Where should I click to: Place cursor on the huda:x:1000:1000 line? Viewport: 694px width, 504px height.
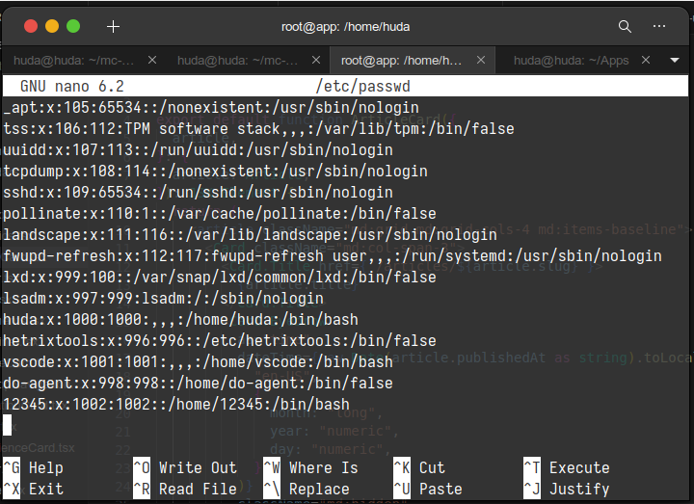click(180, 319)
